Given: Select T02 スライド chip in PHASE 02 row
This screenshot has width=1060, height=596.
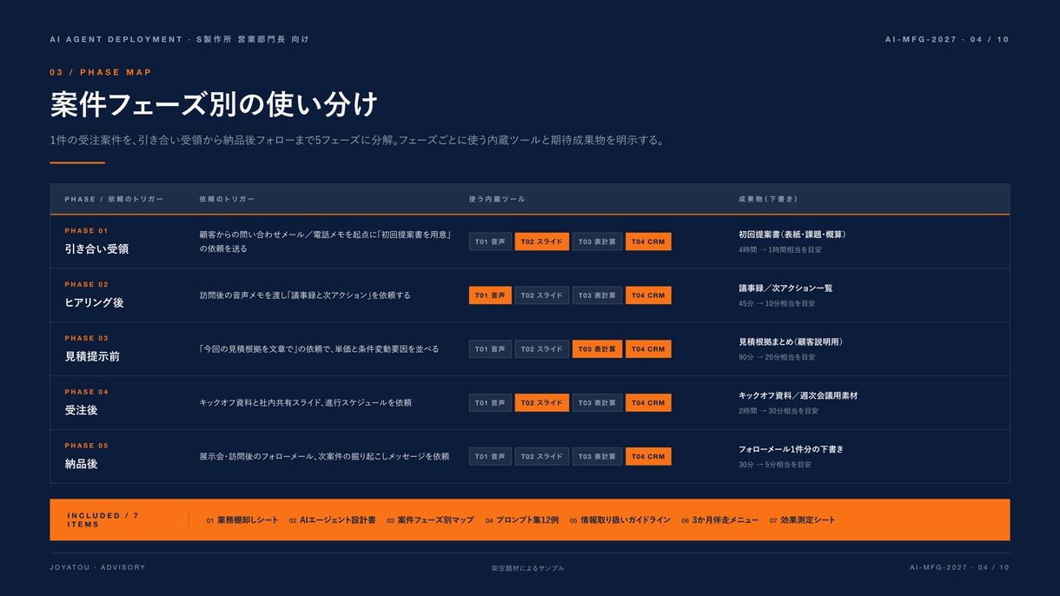Looking at the screenshot, I should (x=542, y=295).
